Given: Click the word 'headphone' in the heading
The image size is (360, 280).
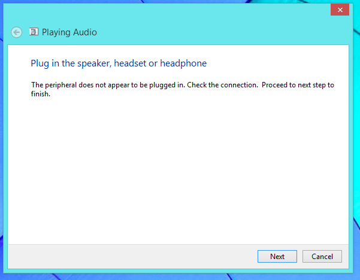Looking at the screenshot, I should coord(183,63).
